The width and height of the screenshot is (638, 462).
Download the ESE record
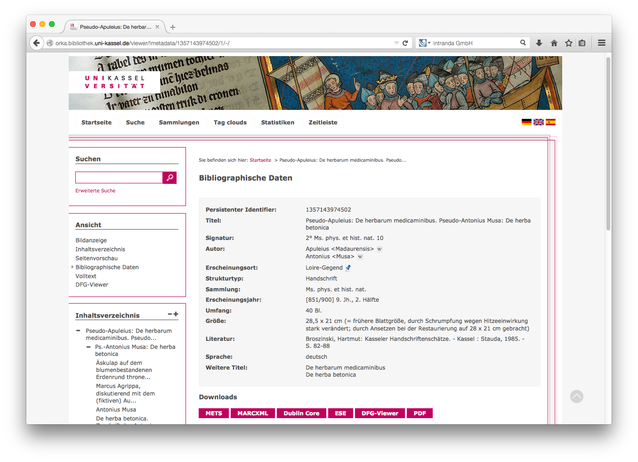point(340,413)
